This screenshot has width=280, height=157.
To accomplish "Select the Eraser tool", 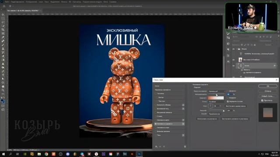I will 3,56.
